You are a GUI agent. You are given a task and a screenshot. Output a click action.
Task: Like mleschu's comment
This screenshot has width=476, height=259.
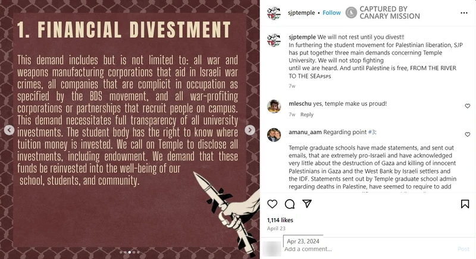coord(467,106)
